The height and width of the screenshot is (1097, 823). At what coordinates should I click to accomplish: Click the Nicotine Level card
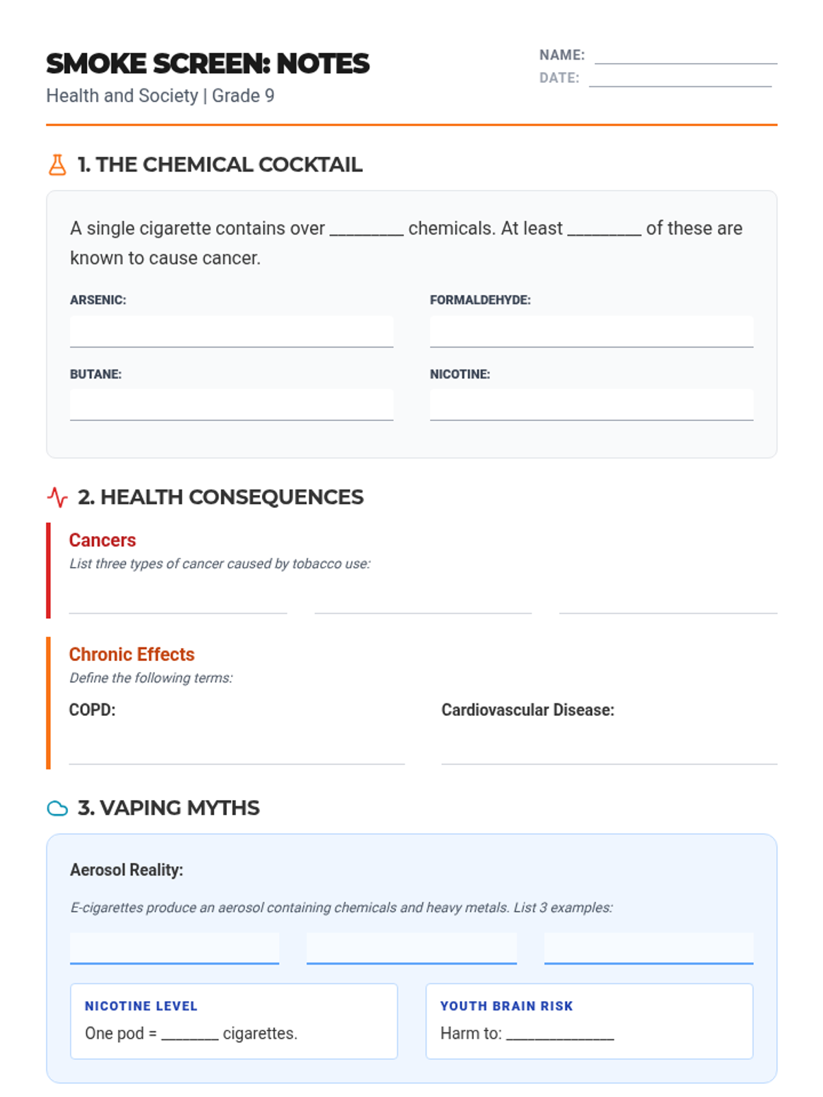pos(234,1021)
